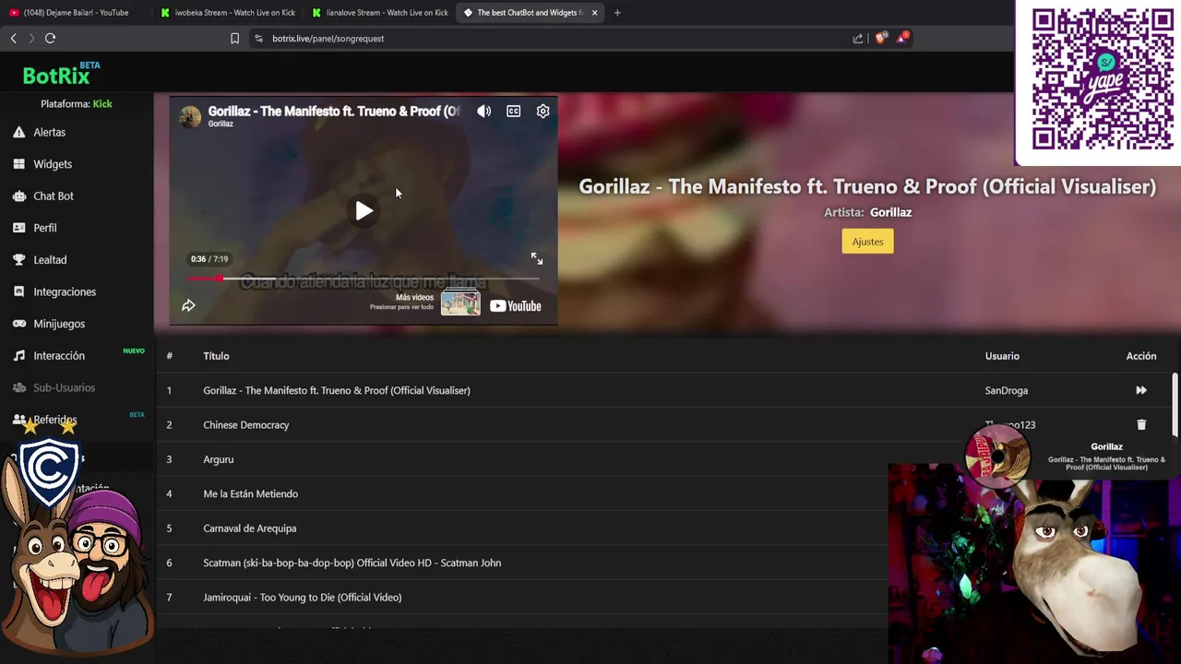The height and width of the screenshot is (664, 1181).
Task: Click the Alertas bell icon
Action: coord(18,132)
